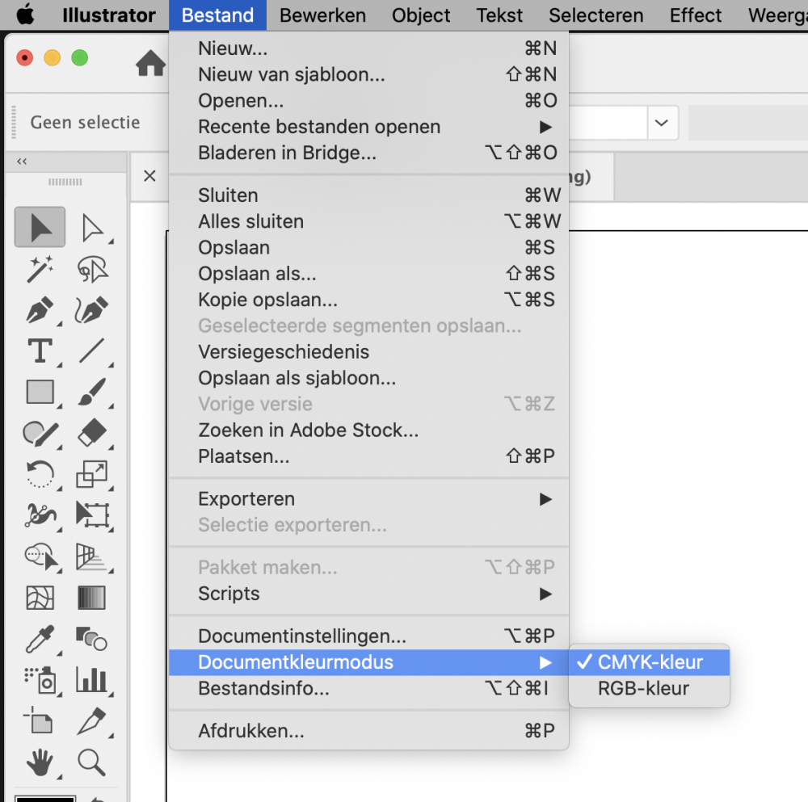This screenshot has height=802, width=808.
Task: Select the Hand tool
Action: [x=40, y=763]
